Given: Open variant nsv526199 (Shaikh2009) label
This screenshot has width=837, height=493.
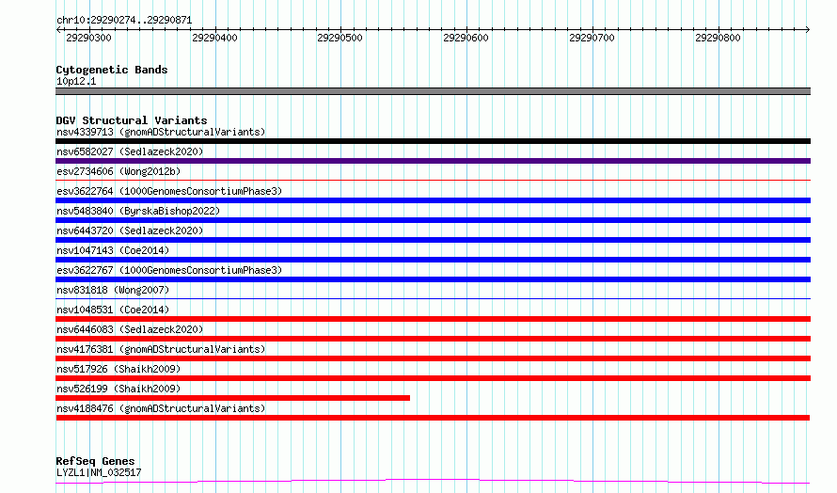Looking at the screenshot, I should pos(118,389).
